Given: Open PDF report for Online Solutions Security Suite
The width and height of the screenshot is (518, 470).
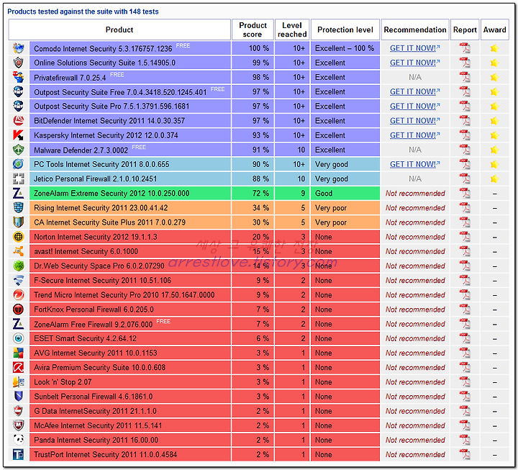Looking at the screenshot, I should pos(465,63).
